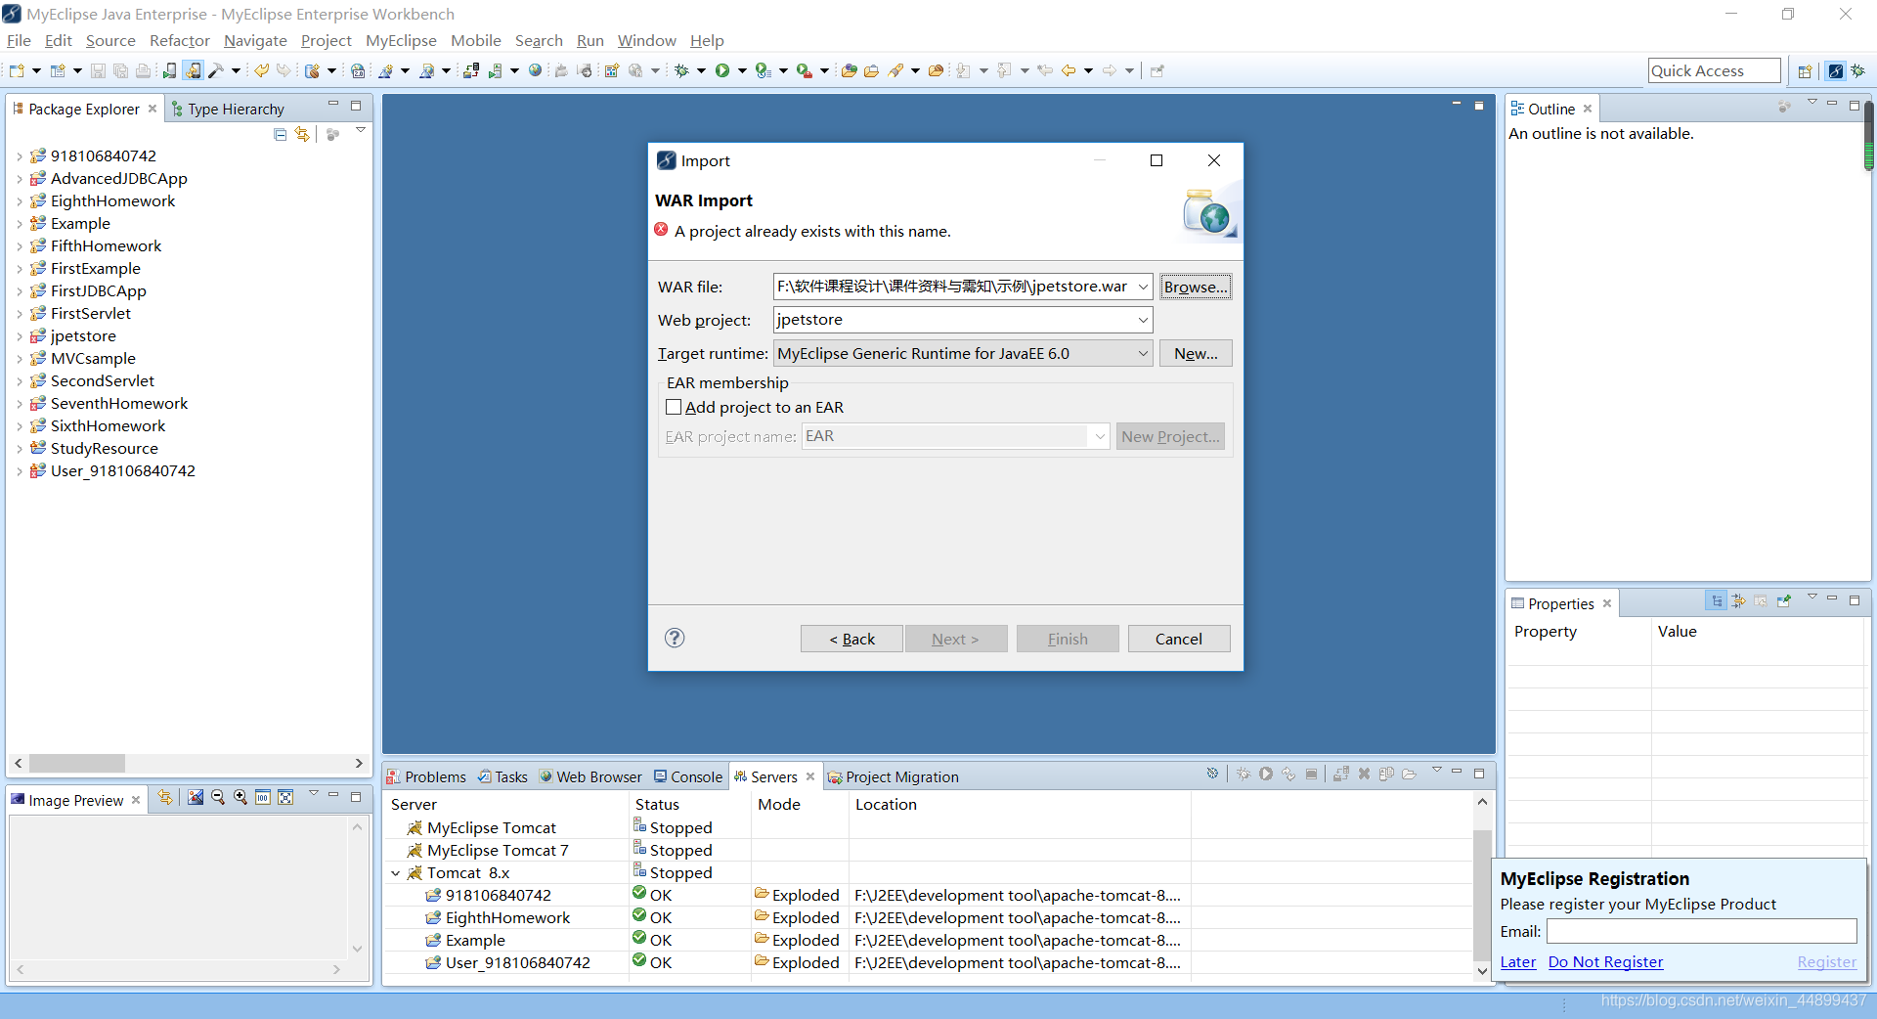Close the Outline view tab
1877x1019 pixels.
click(x=1588, y=109)
